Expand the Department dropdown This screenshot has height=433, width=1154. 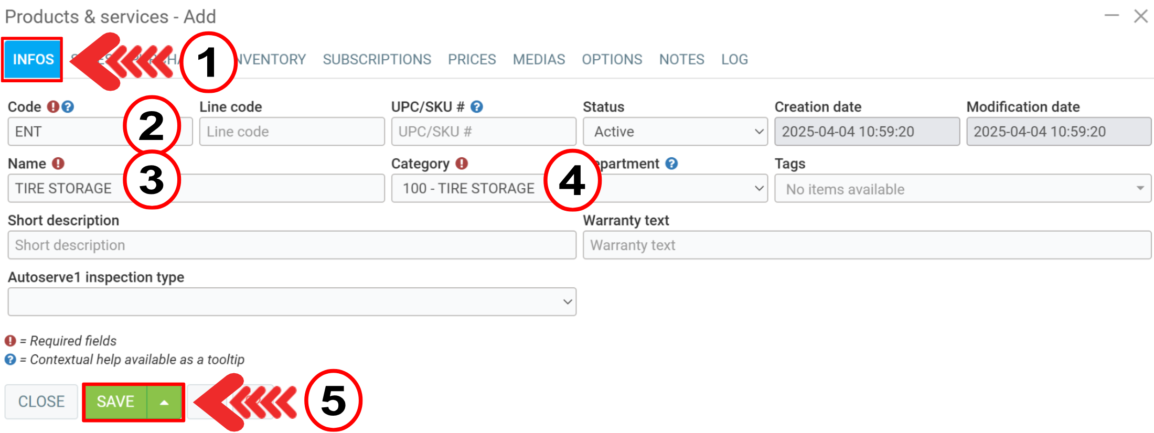tap(682, 189)
